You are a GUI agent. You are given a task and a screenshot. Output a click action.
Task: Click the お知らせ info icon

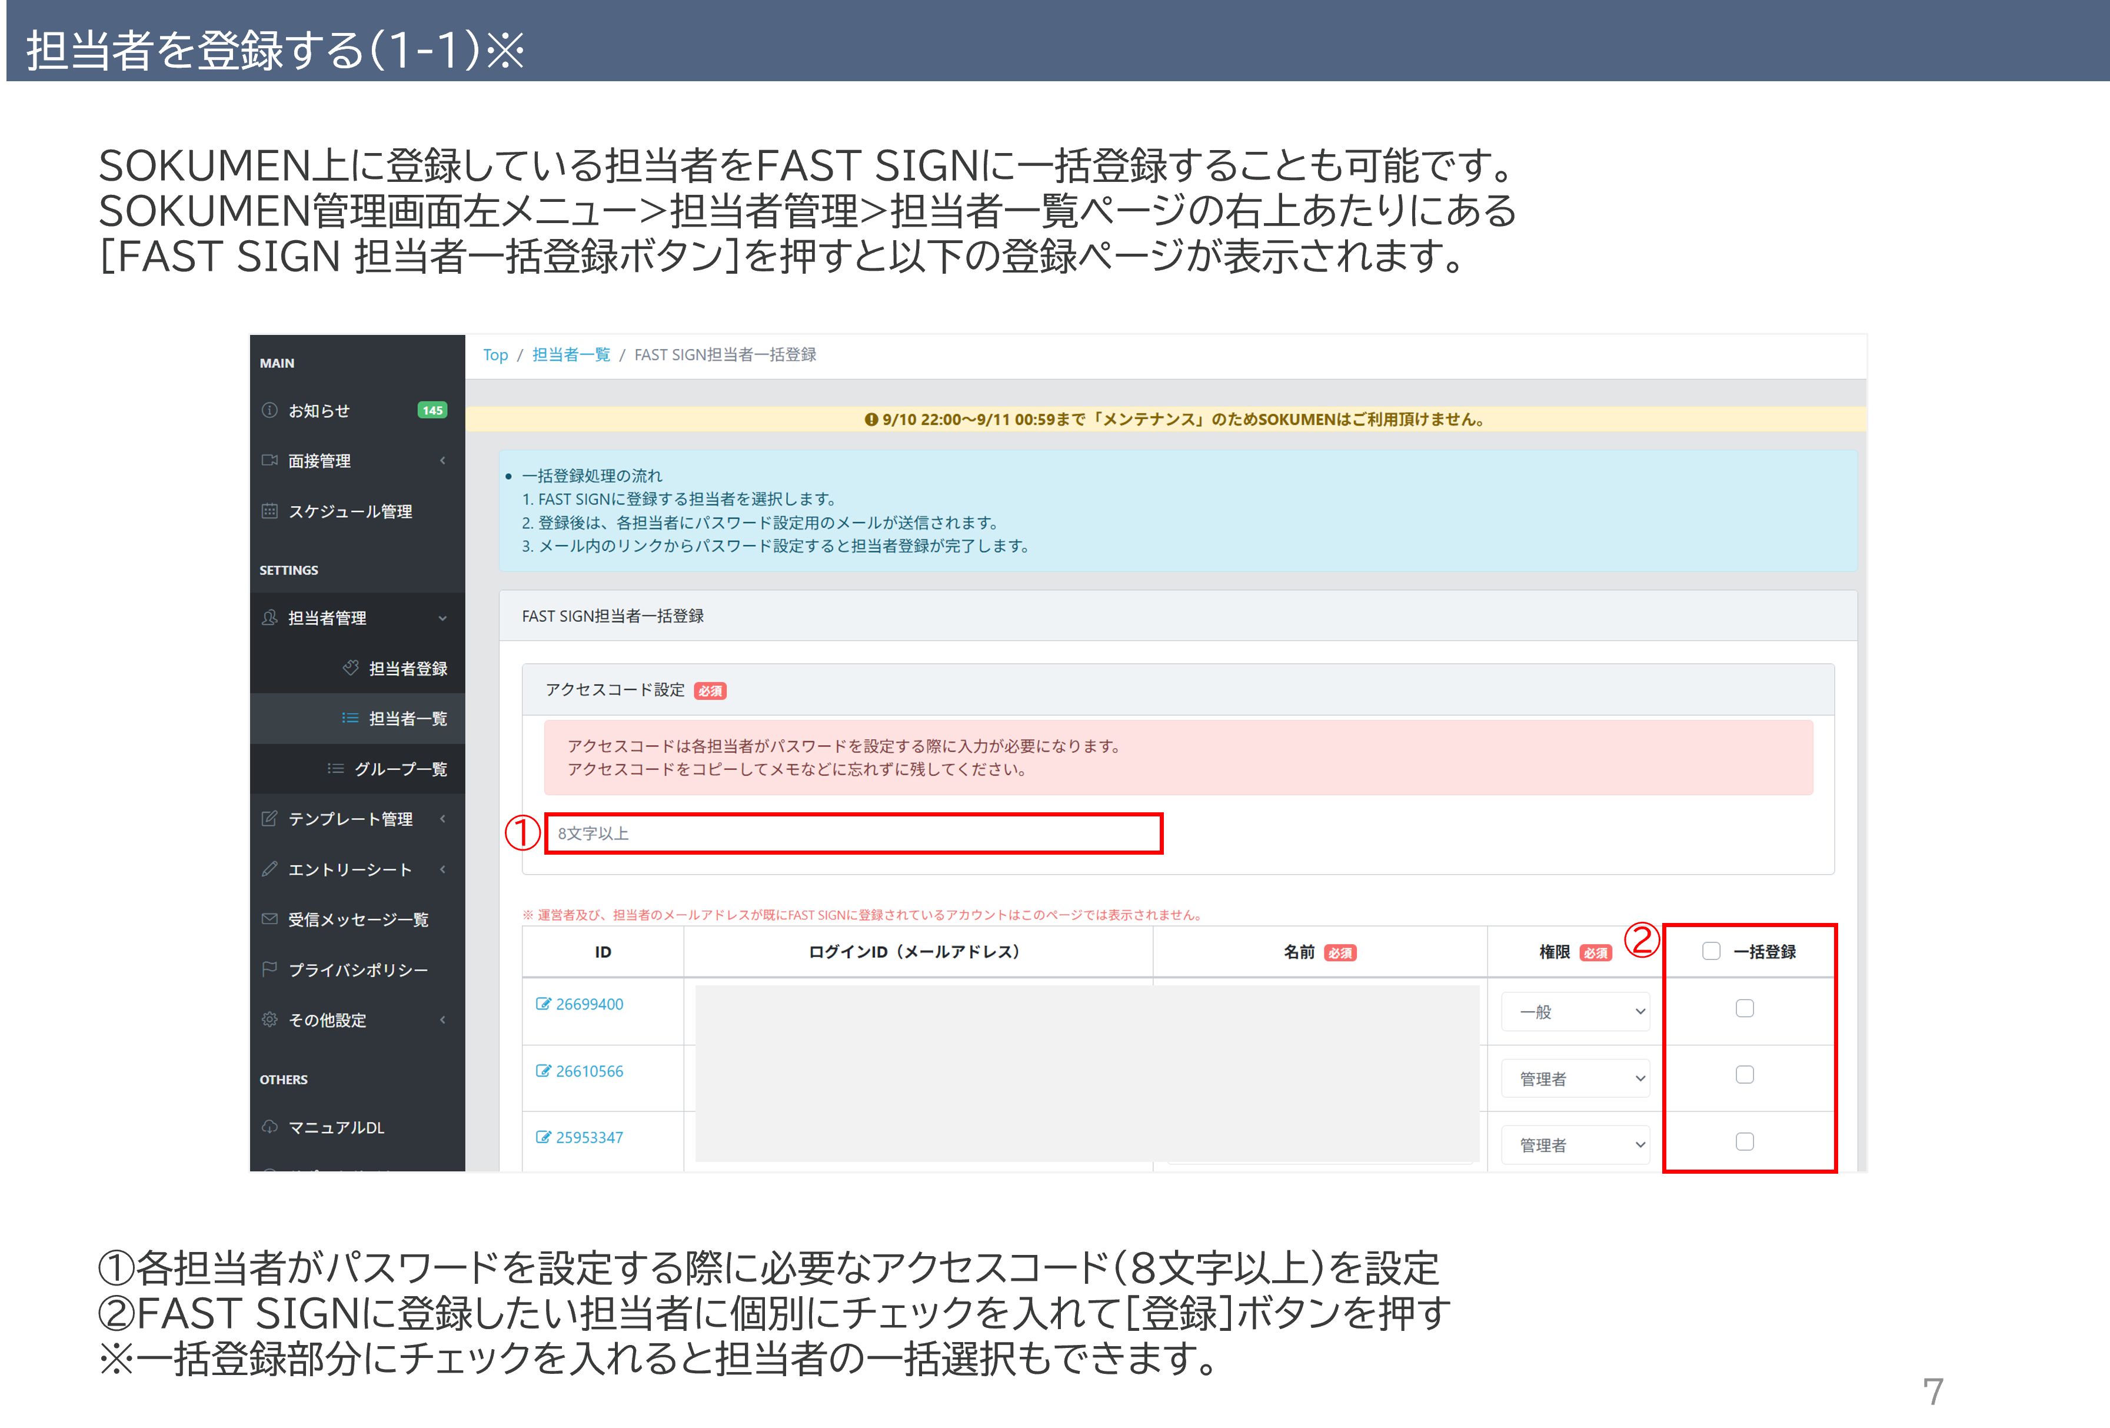269,411
